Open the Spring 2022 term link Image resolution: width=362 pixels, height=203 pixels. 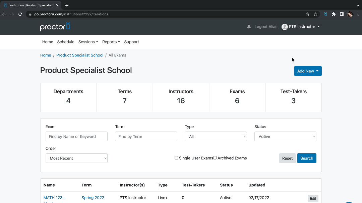(x=93, y=198)
